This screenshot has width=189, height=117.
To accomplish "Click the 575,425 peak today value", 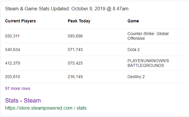I will pyautogui.click(x=75, y=63).
